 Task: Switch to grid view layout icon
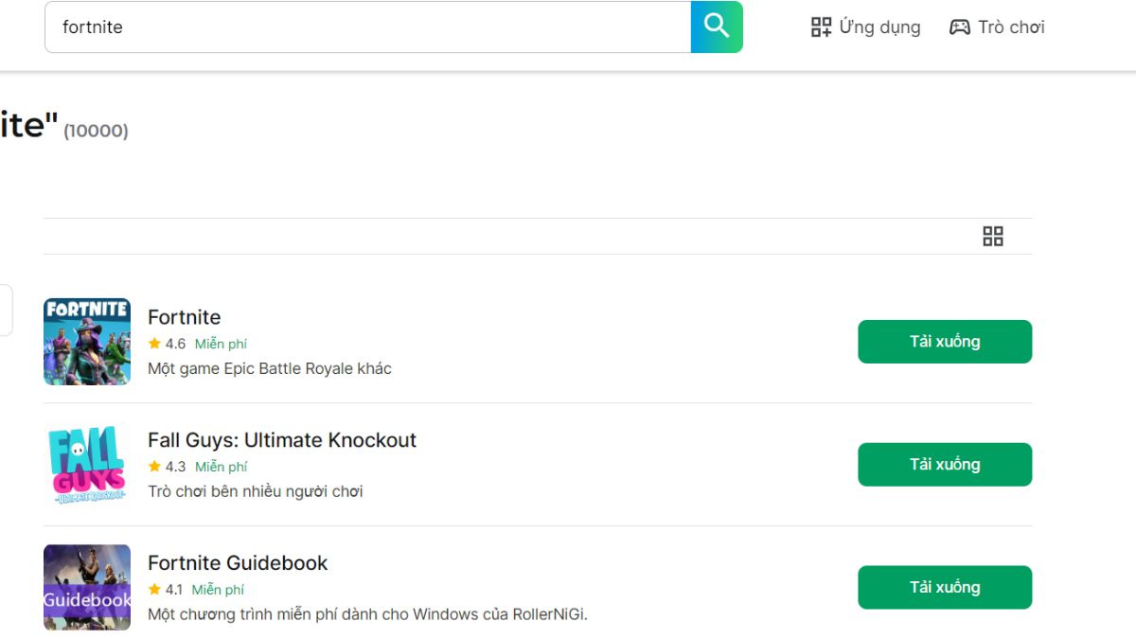click(993, 236)
